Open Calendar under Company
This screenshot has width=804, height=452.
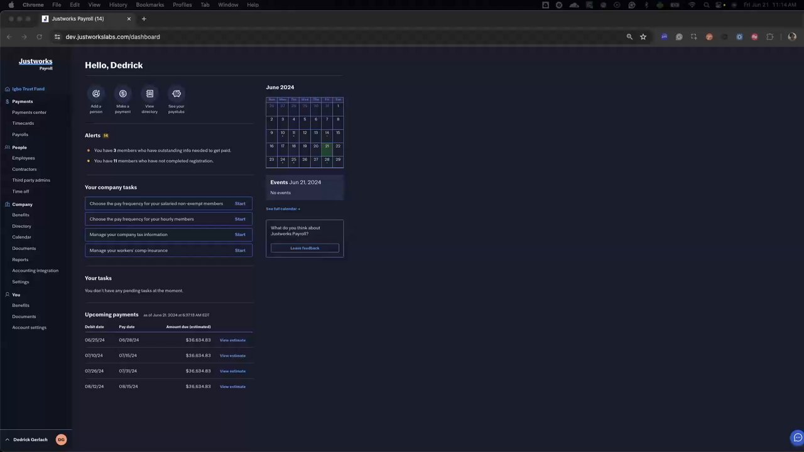click(x=21, y=237)
